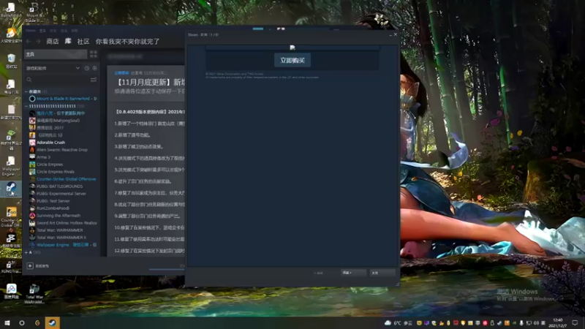Open the 社区 community tab

tap(83, 42)
